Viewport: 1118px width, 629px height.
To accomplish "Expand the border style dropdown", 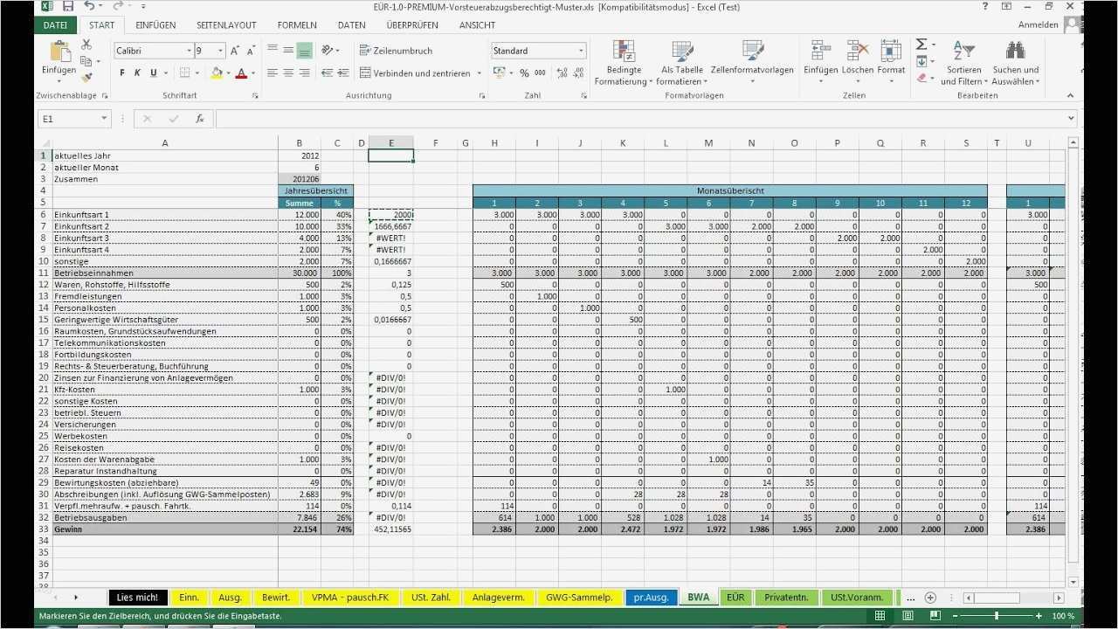I will tap(197, 73).
